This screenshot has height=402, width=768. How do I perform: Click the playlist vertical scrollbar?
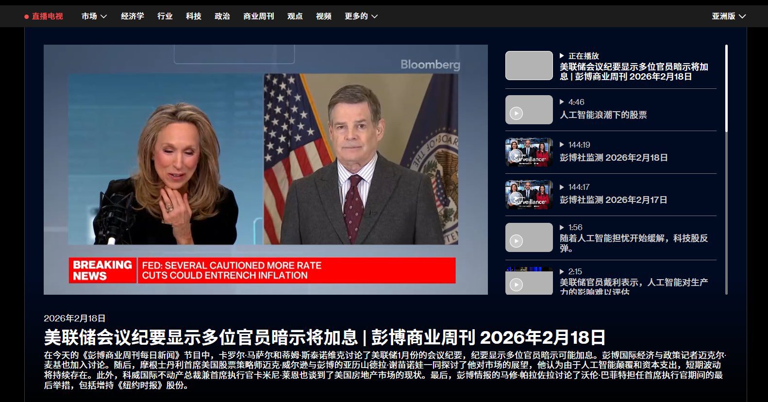pos(726,169)
